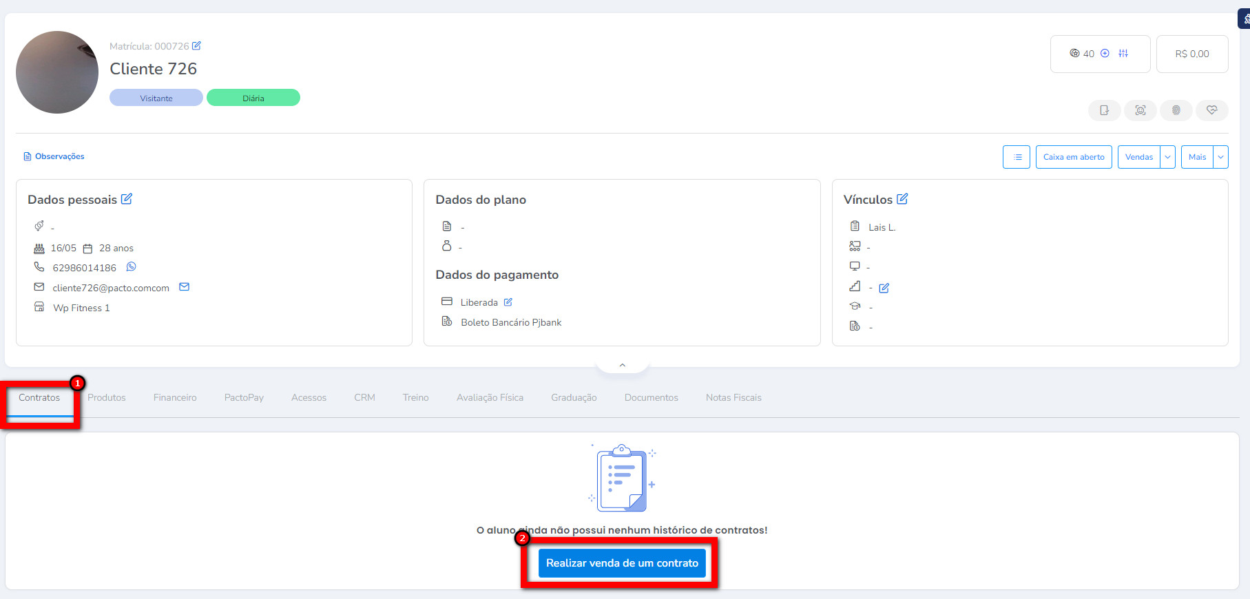
Task: Expand the Vendas dropdown arrow
Action: pos(1167,157)
